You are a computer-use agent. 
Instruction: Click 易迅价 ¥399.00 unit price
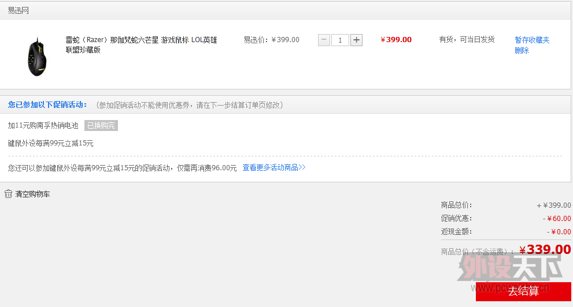coord(272,39)
